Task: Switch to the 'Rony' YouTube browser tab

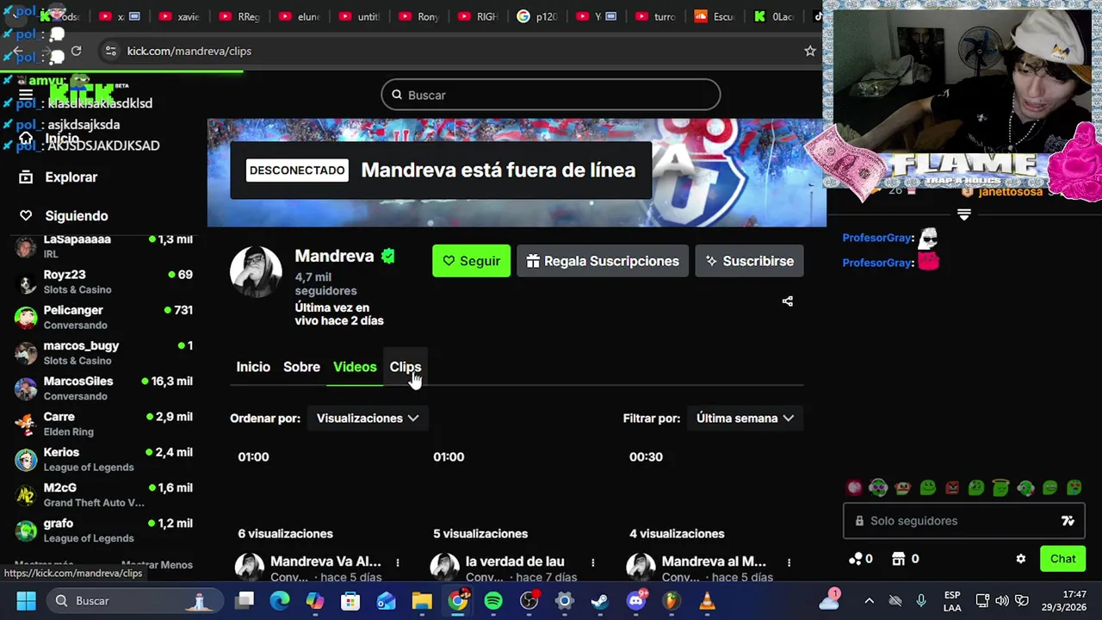Action: (x=418, y=16)
